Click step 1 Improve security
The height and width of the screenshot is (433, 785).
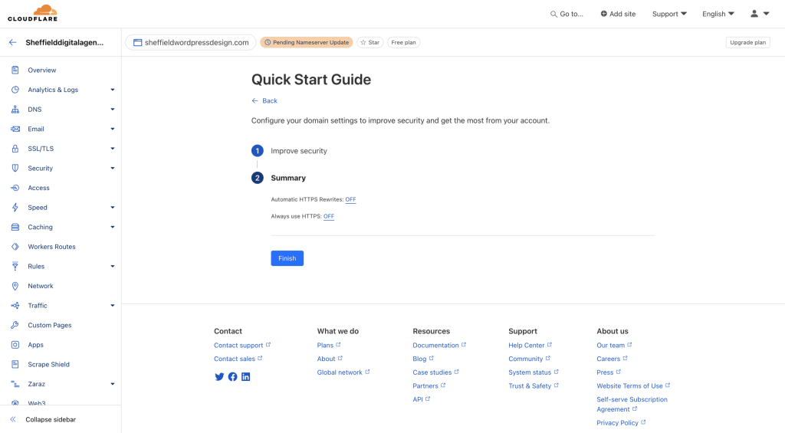[289, 151]
